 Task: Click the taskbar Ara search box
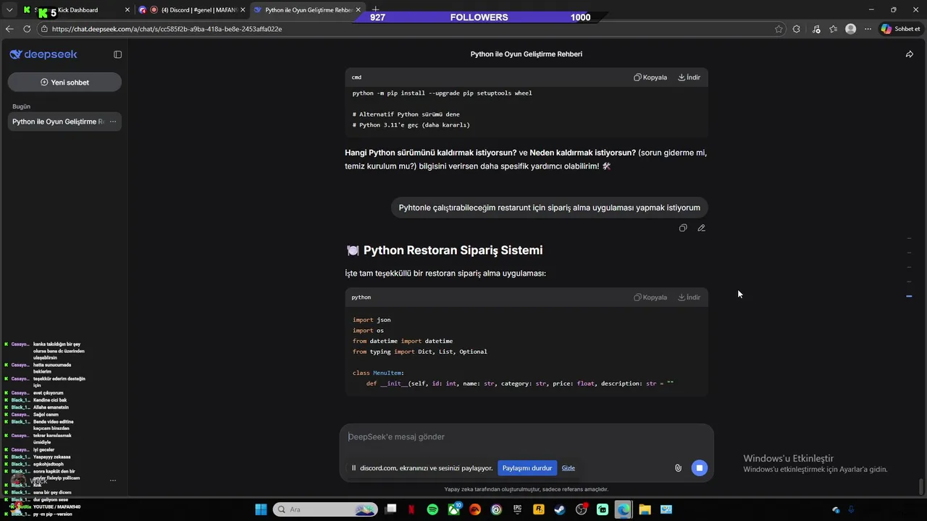[x=325, y=509]
